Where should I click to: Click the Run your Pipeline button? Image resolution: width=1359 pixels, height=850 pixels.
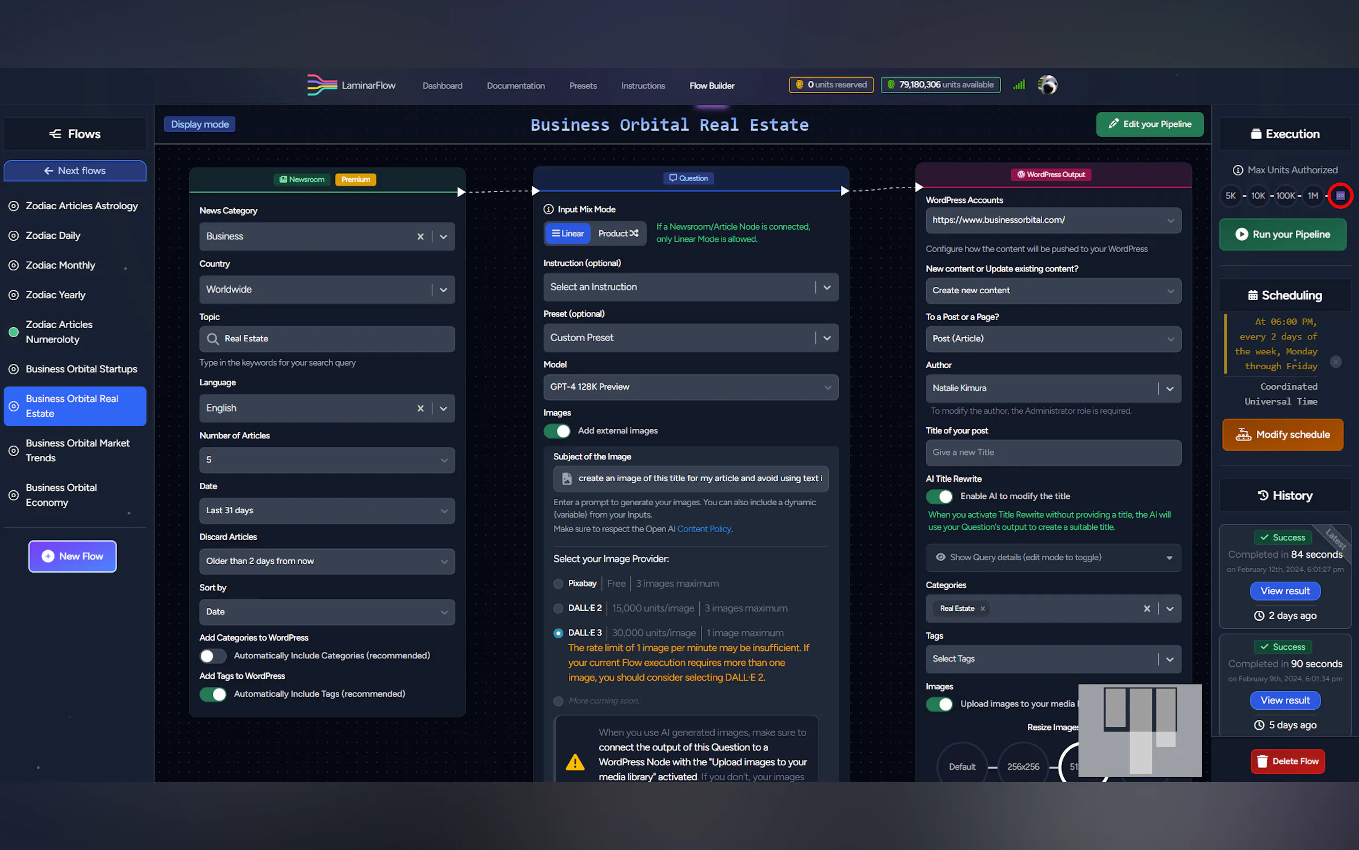tap(1282, 234)
